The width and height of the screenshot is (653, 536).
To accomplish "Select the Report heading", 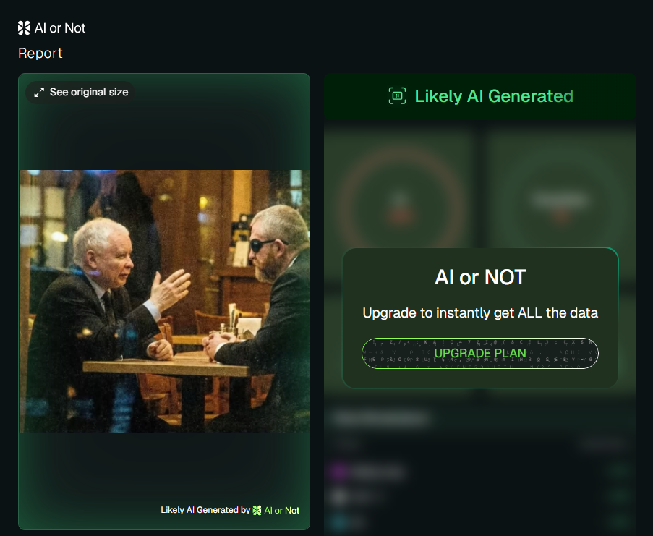I will (40, 54).
